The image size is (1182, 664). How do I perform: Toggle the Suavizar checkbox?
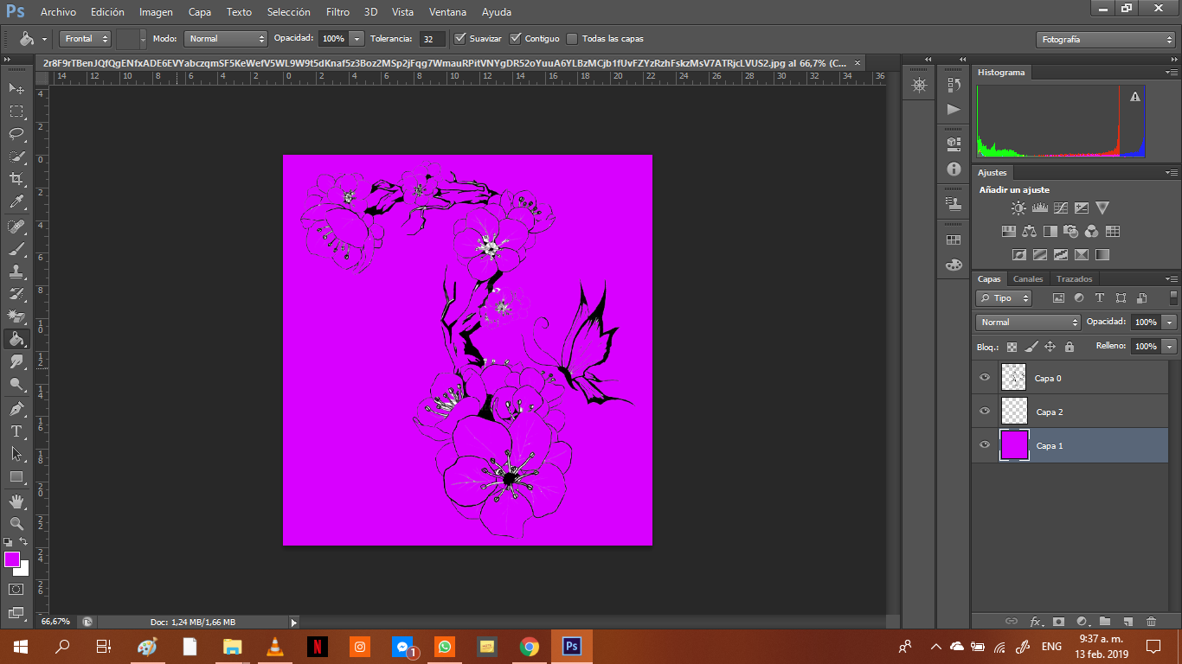click(x=461, y=38)
